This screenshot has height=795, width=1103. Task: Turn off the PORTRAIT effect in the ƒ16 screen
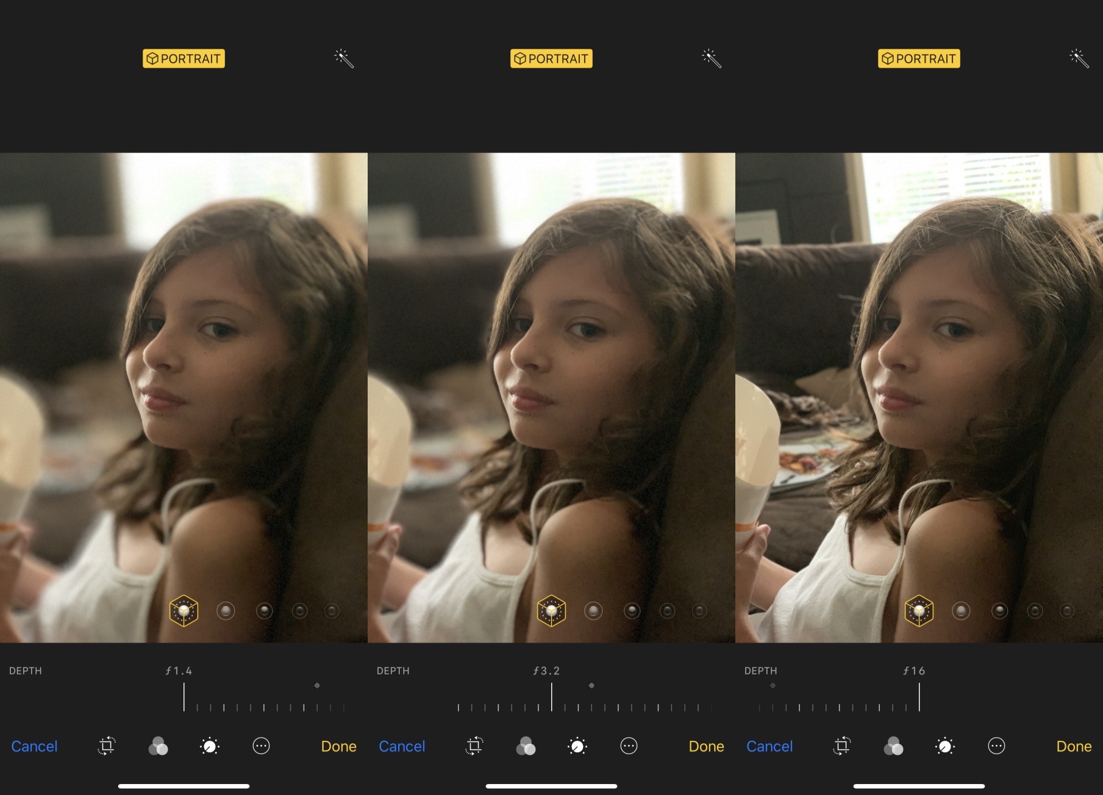click(x=919, y=59)
